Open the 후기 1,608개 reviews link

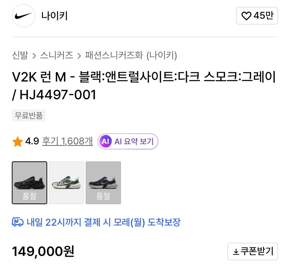pyautogui.click(x=67, y=141)
